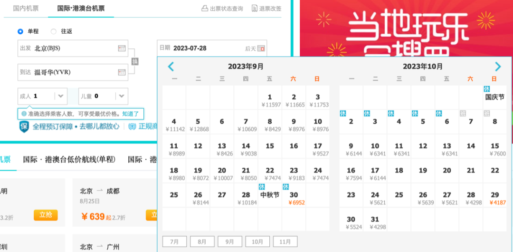Click the swap cities 换 icon
This screenshot has width=513, height=252.
pos(135,61)
